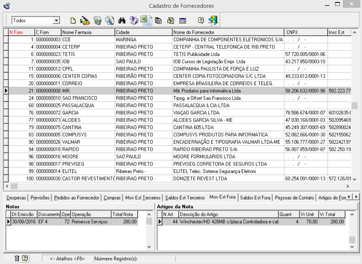Click the application logo in title bar

tap(7, 6)
